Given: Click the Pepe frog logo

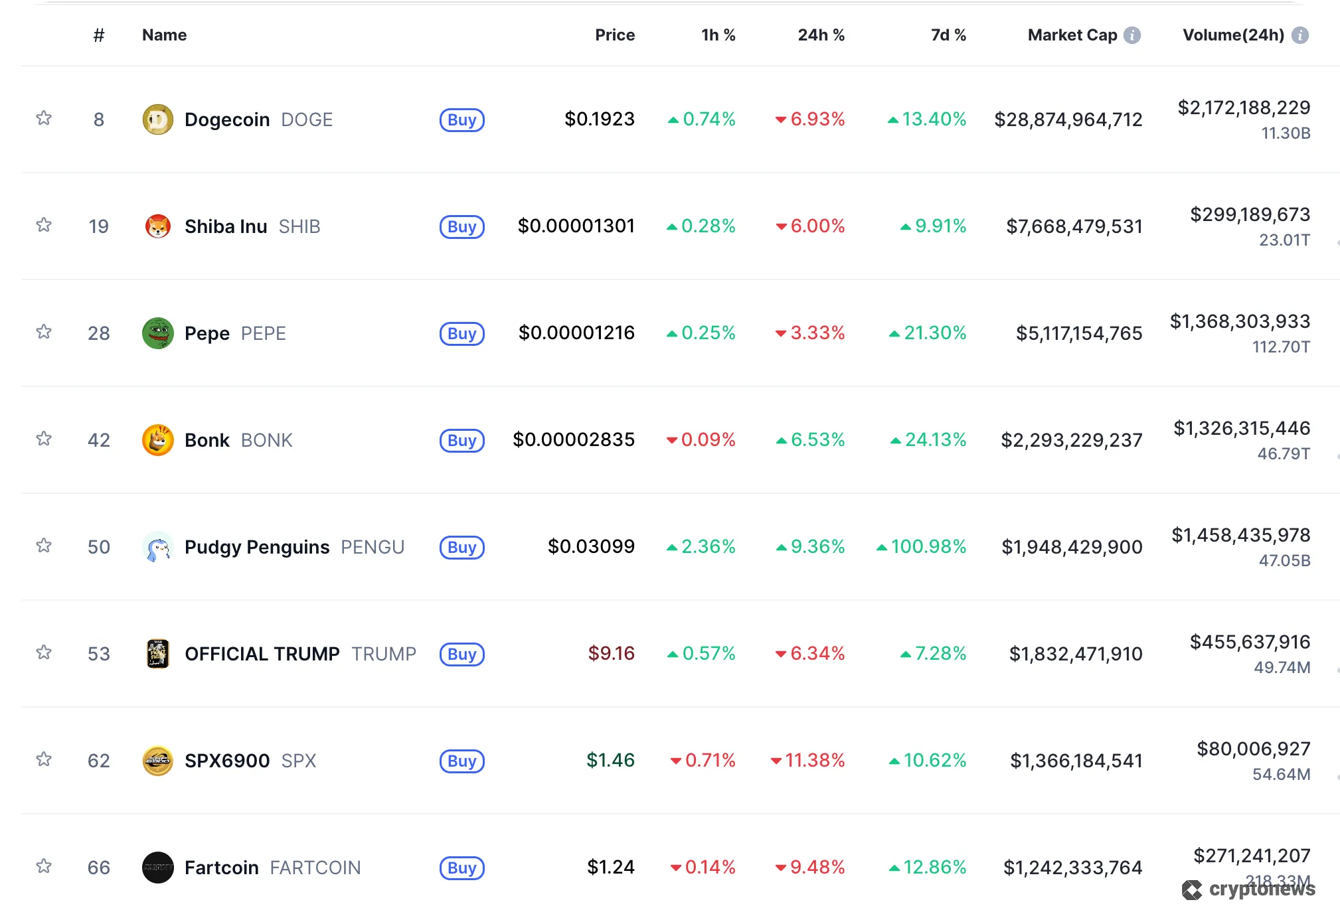Looking at the screenshot, I should pyautogui.click(x=158, y=333).
